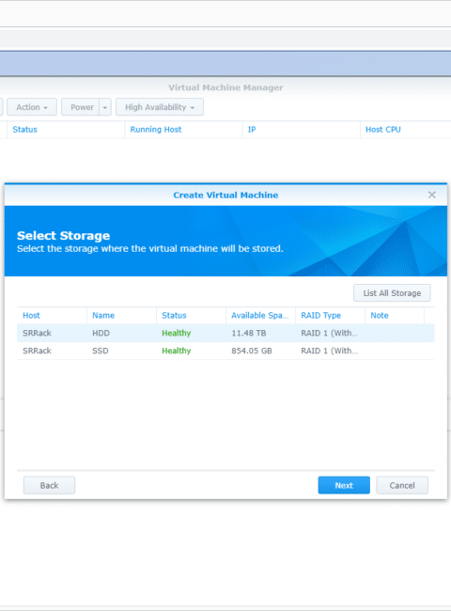
Task: Expand the Power dropdown arrow
Action: pyautogui.click(x=105, y=107)
